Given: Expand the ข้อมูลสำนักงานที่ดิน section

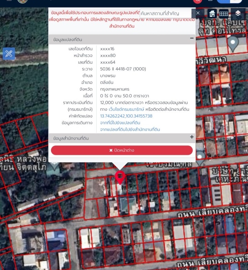Looking at the screenshot, I should pos(192,137).
